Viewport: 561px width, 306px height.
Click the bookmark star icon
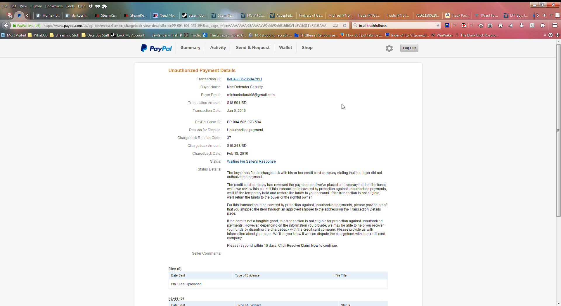[481, 26]
